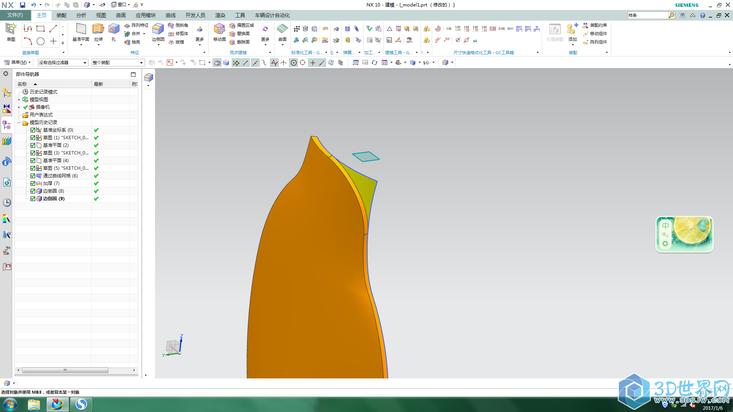This screenshot has width=733, height=412.
Task: Click the Sogou taskbar icon
Action: point(81,404)
